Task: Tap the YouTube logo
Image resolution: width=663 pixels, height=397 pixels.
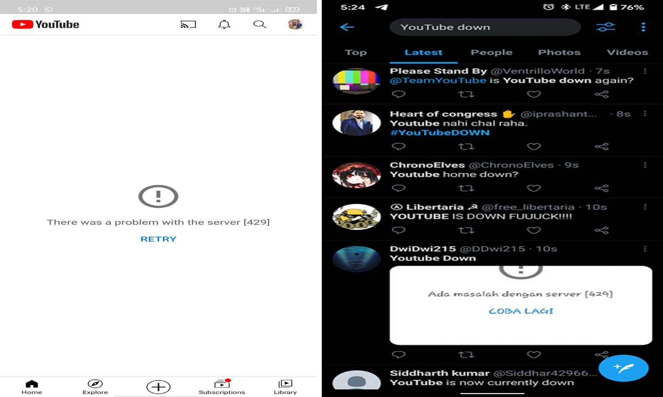Action: (x=46, y=25)
